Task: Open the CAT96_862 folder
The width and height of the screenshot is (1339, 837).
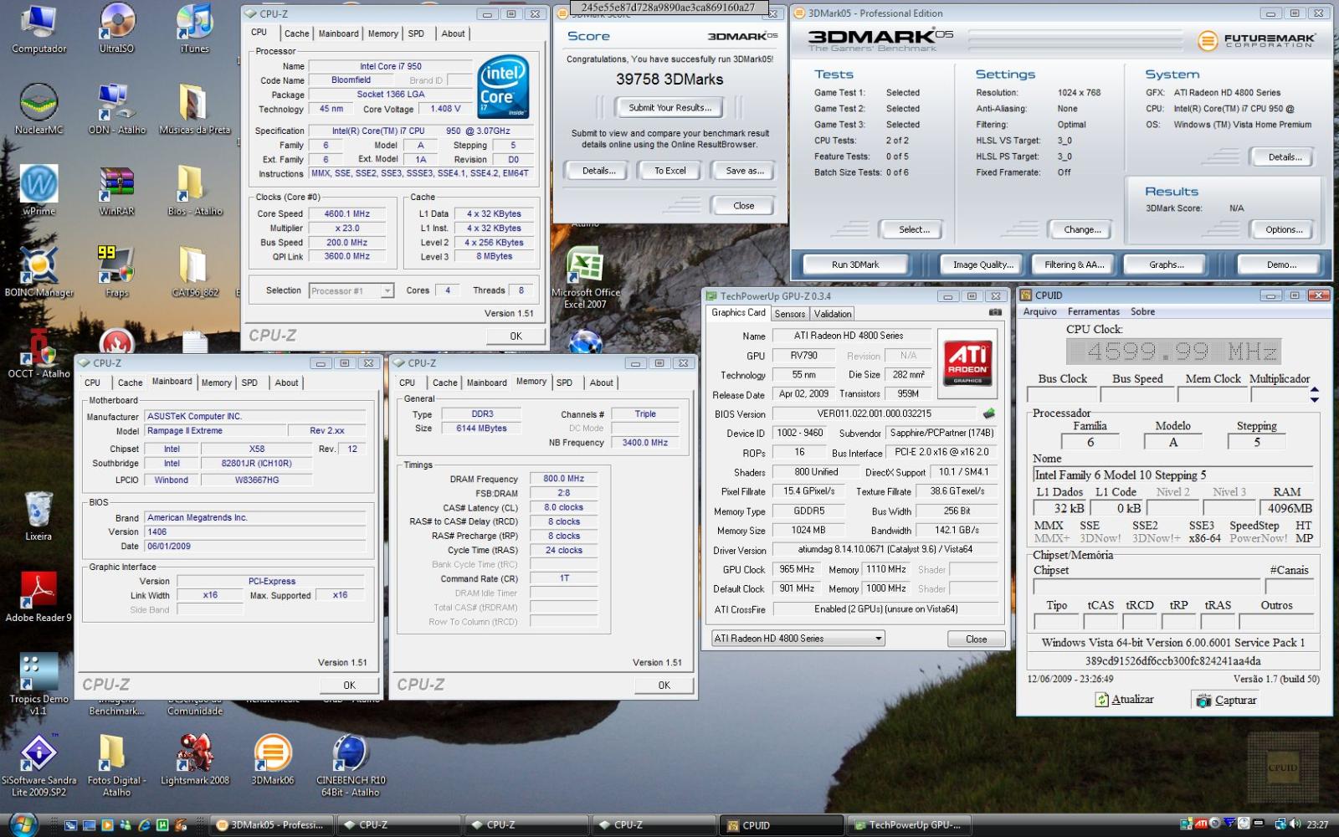Action: click(195, 271)
